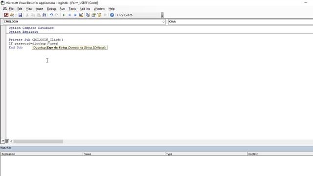313x176 pixels.
Task: Click the Click procedure combo box
Action: pos(241,22)
